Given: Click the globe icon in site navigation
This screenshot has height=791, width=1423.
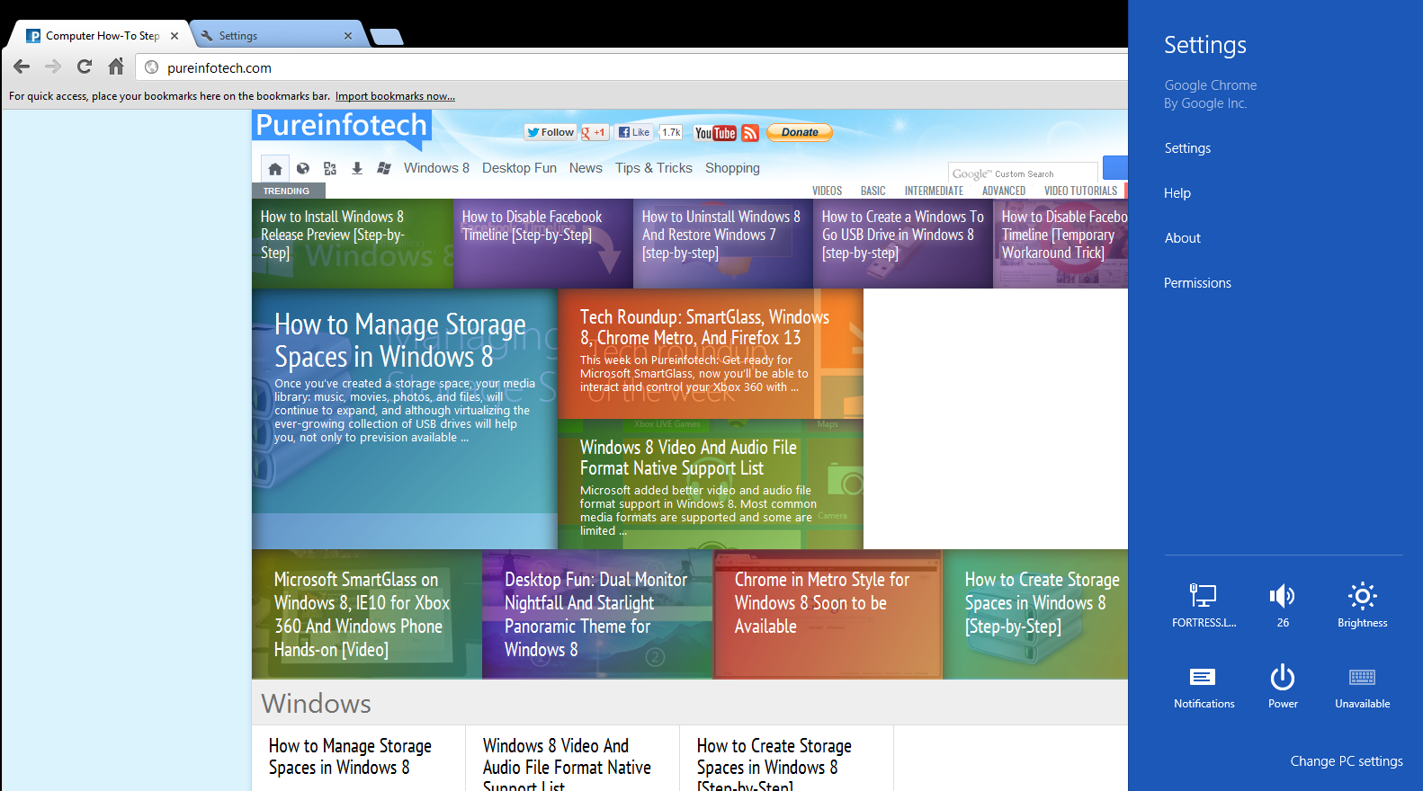Looking at the screenshot, I should [303, 168].
